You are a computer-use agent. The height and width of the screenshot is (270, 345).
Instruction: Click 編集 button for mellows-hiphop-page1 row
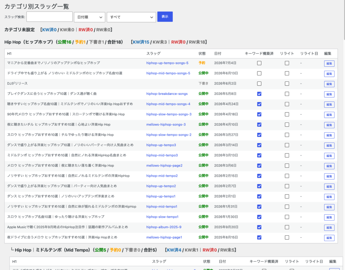[329, 238]
